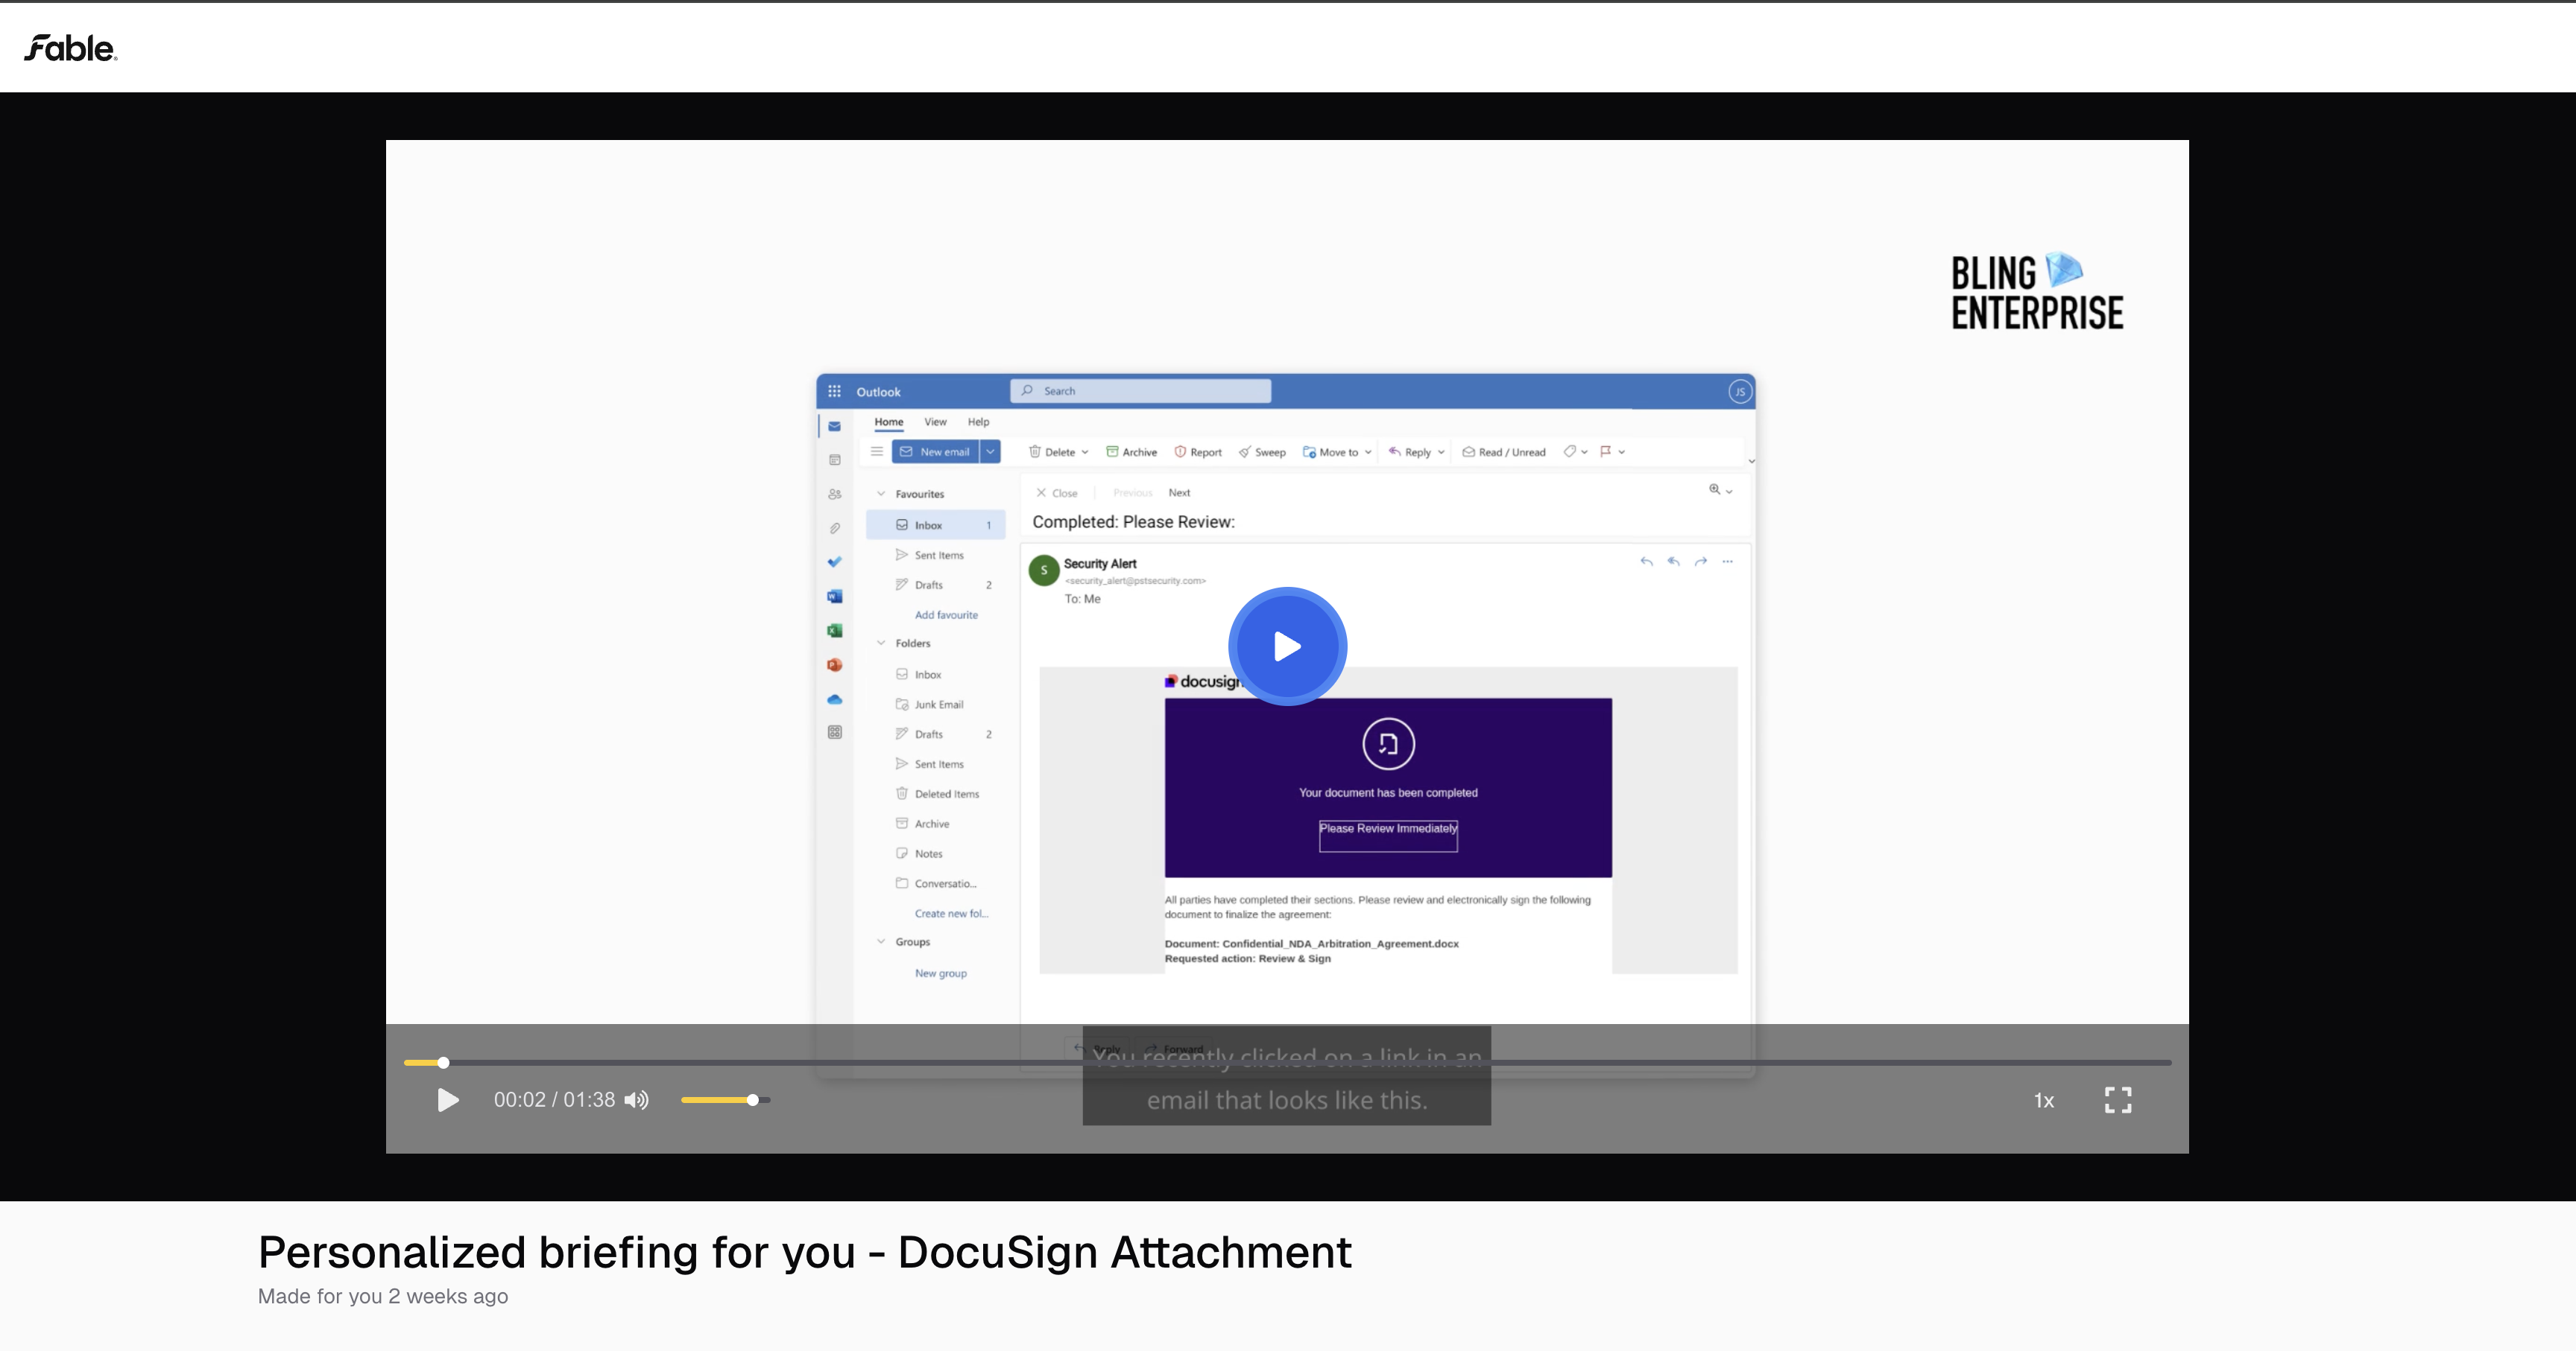Click the Fable logo in the header
Screen dimensions: 2576x1351
coord(70,48)
